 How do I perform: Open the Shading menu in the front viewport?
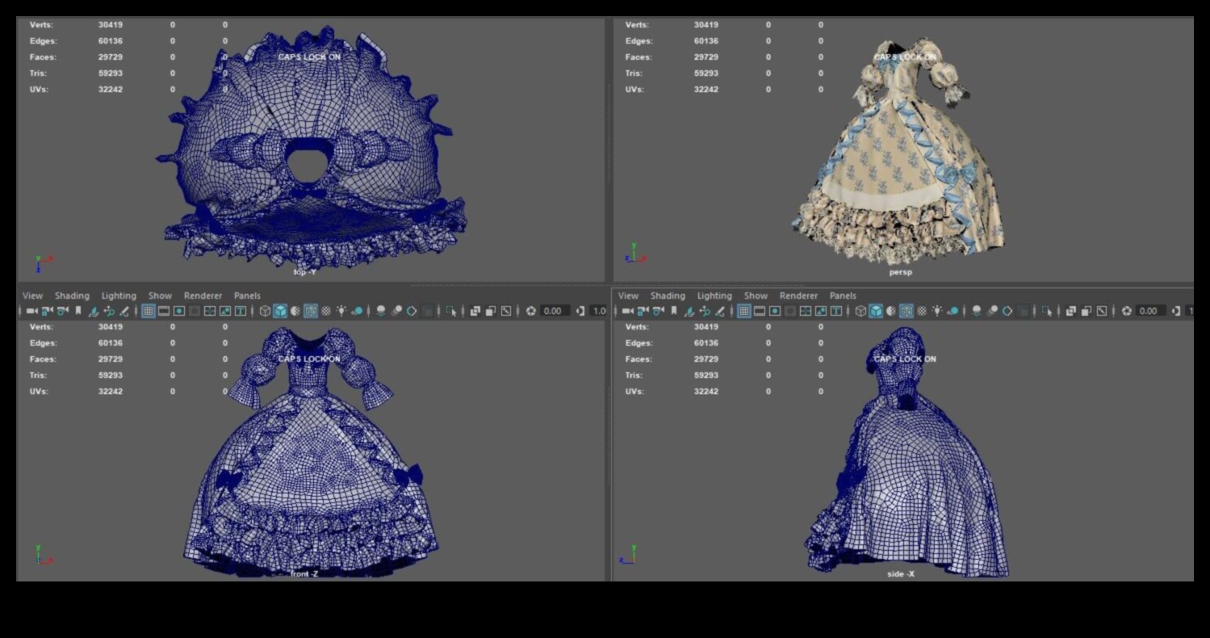tap(73, 296)
